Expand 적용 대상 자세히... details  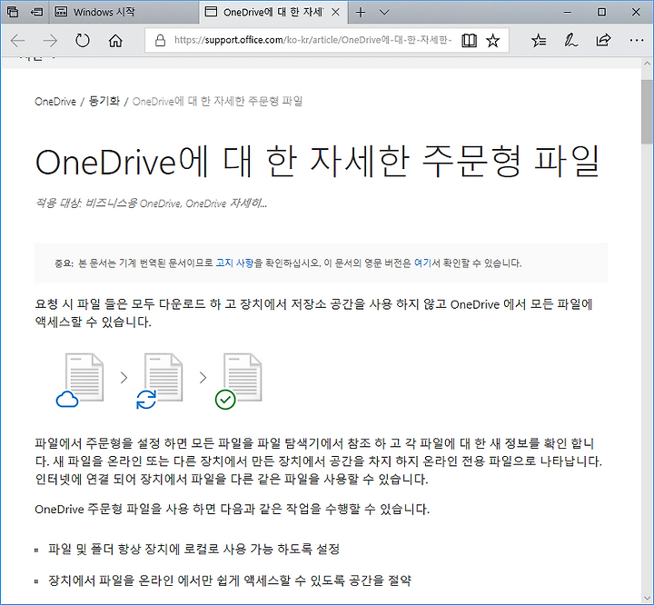[249, 203]
